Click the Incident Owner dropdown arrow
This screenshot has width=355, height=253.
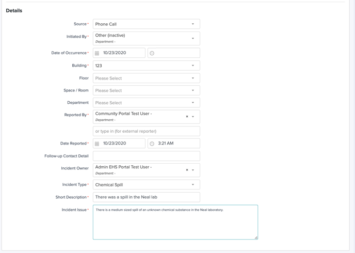(193, 170)
